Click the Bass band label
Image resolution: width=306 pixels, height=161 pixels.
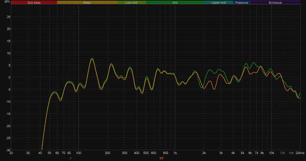[x=87, y=2]
